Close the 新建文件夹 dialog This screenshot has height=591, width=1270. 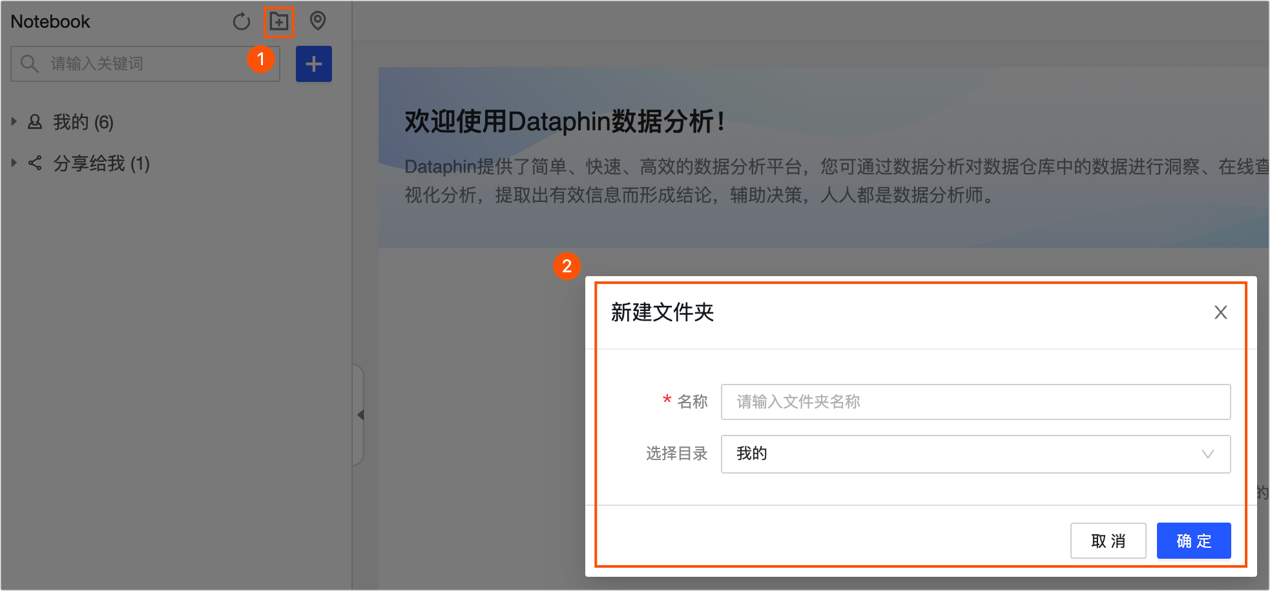click(1220, 313)
